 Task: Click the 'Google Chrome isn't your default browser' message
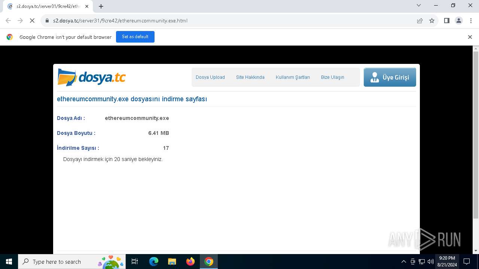click(x=65, y=37)
